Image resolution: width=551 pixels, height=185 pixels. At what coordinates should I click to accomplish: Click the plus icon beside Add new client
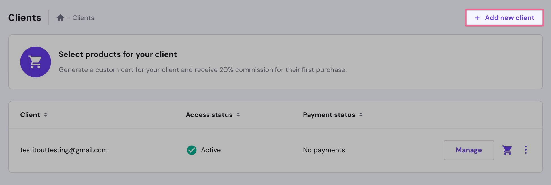(477, 18)
